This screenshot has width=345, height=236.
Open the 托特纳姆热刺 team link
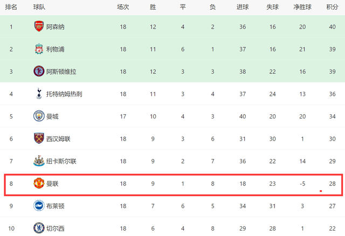(x=64, y=94)
